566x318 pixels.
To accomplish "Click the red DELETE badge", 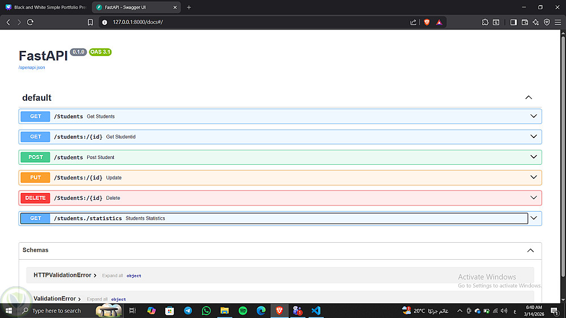I will point(35,198).
